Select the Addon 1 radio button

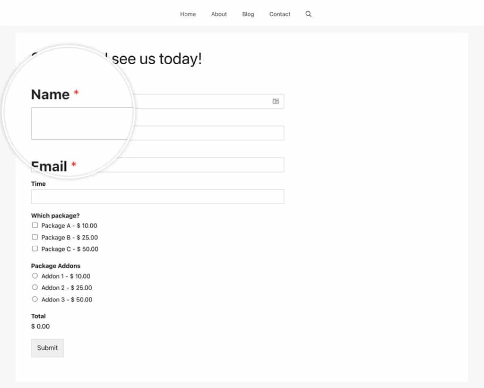tap(35, 276)
